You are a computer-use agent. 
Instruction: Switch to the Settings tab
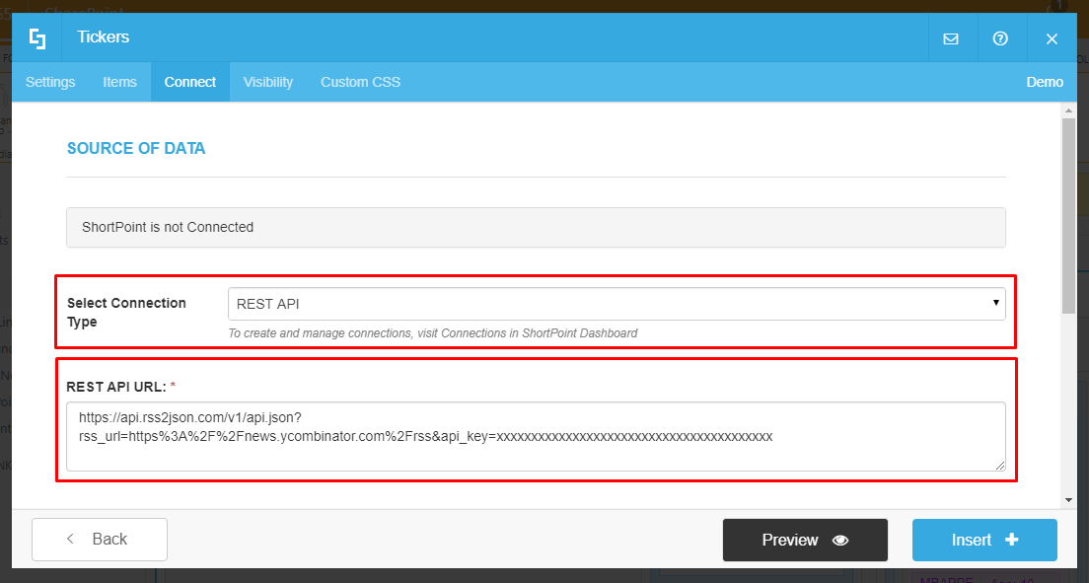point(50,82)
